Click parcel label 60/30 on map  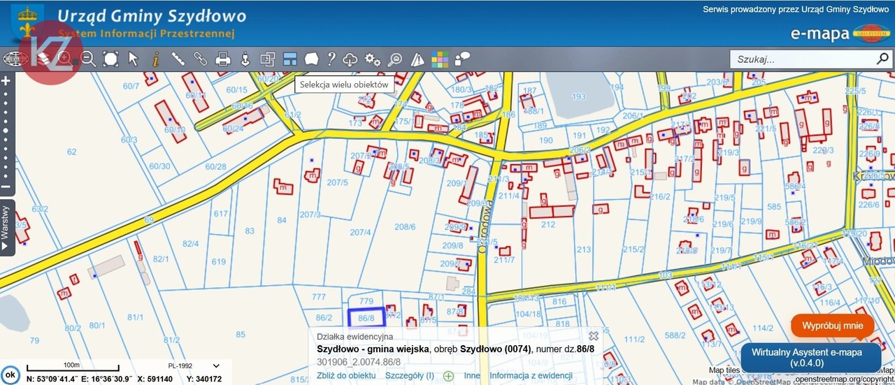click(x=159, y=166)
